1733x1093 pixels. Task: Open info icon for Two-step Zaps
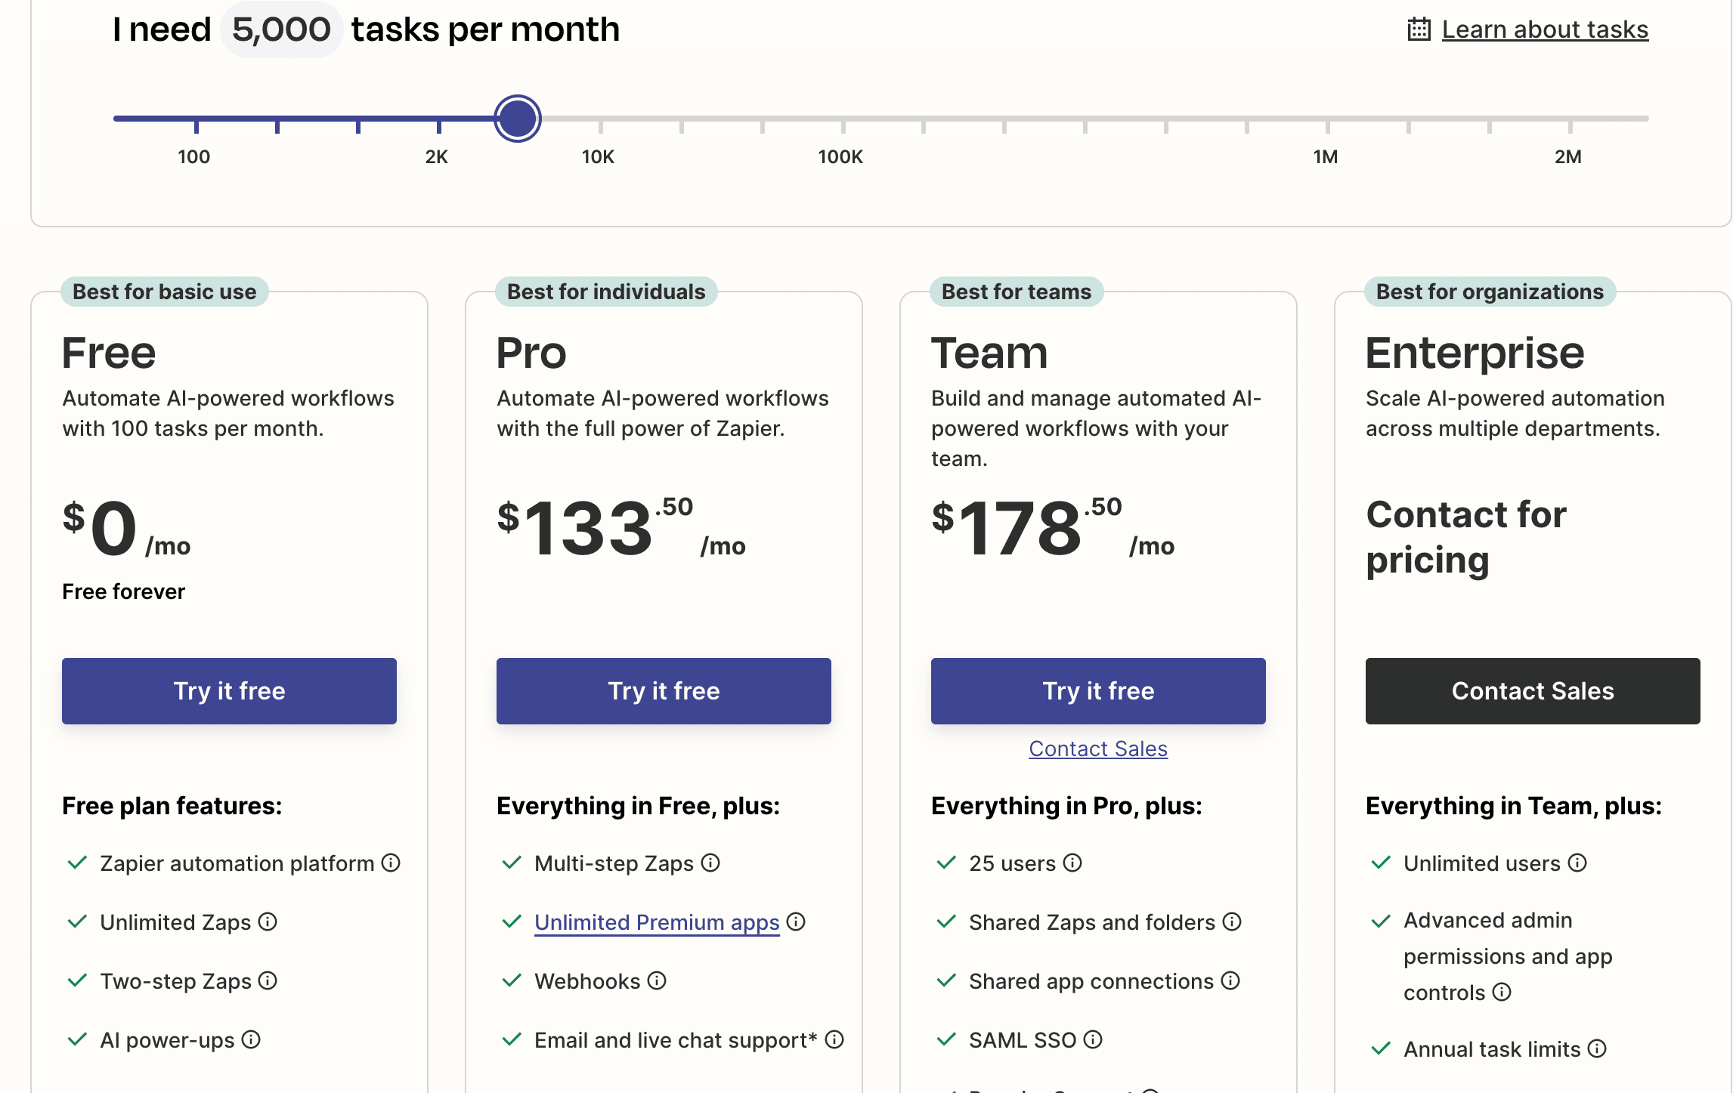[268, 980]
